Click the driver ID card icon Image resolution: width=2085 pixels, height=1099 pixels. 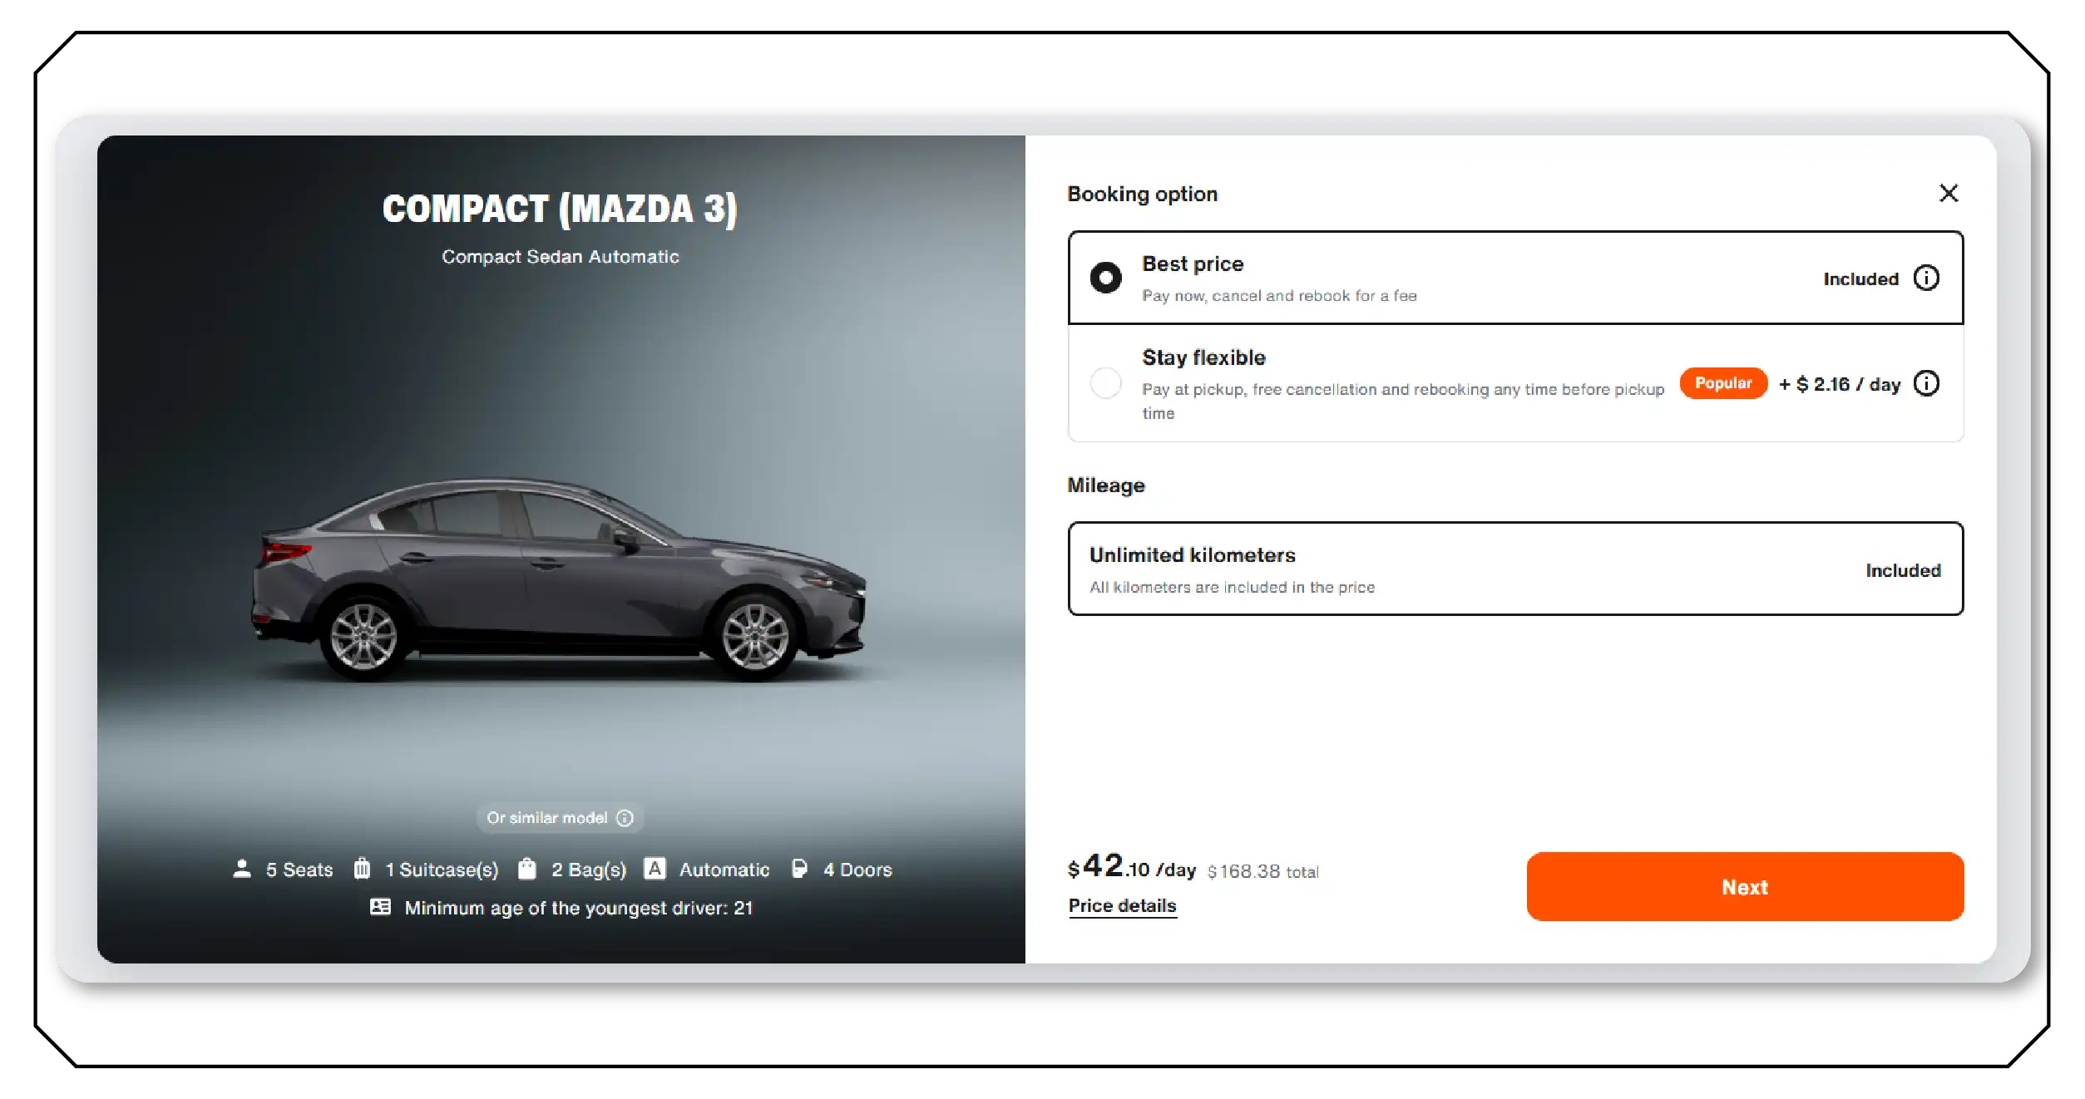pyautogui.click(x=380, y=907)
